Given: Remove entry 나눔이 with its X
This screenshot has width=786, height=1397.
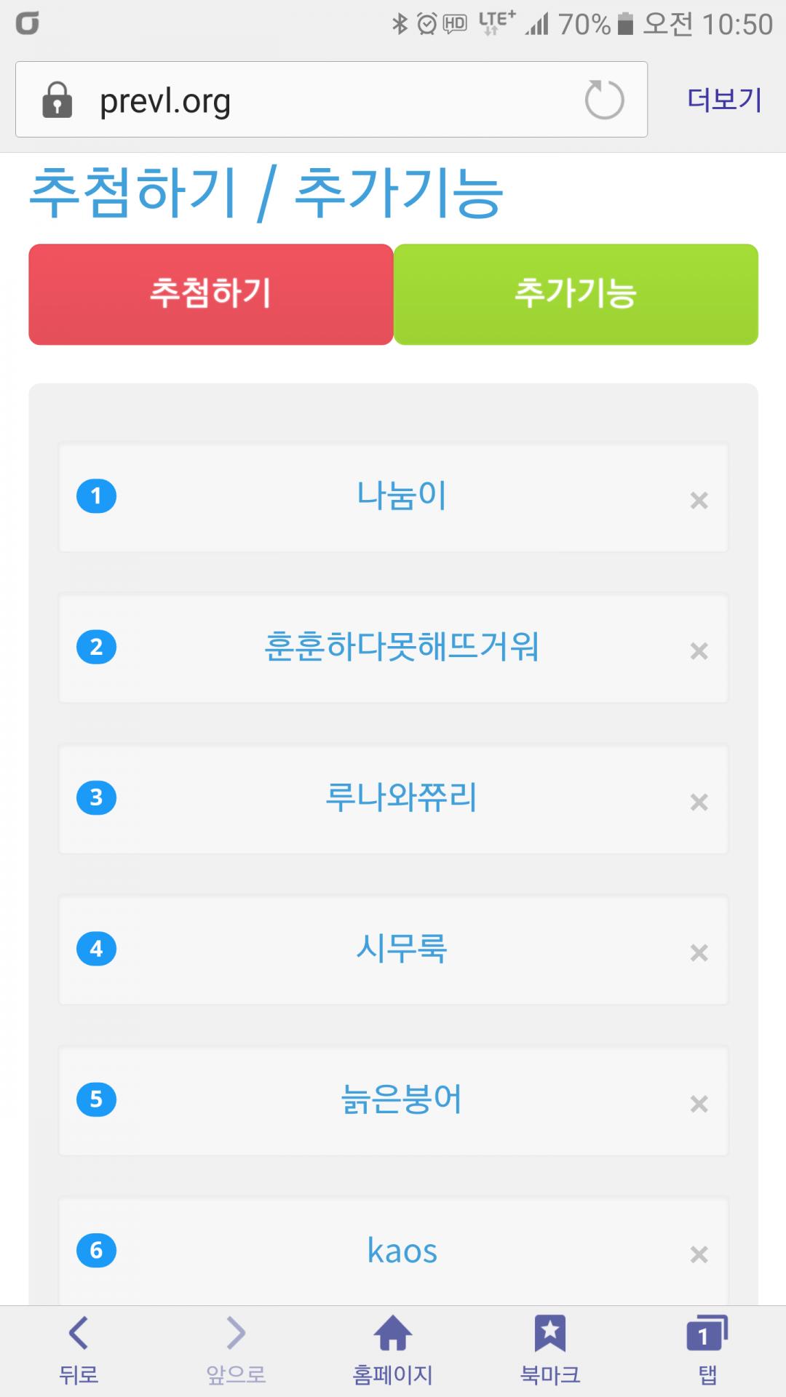Looking at the screenshot, I should click(699, 500).
